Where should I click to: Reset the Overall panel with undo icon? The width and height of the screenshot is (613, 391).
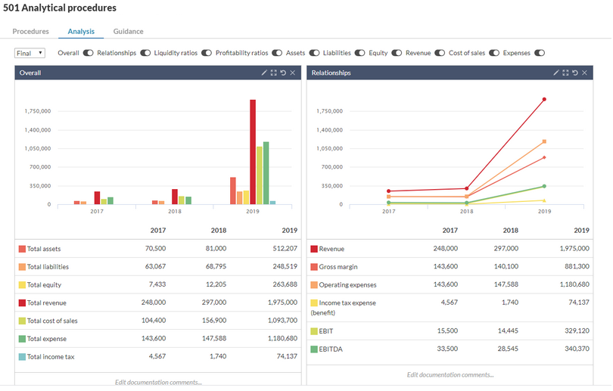(x=283, y=73)
